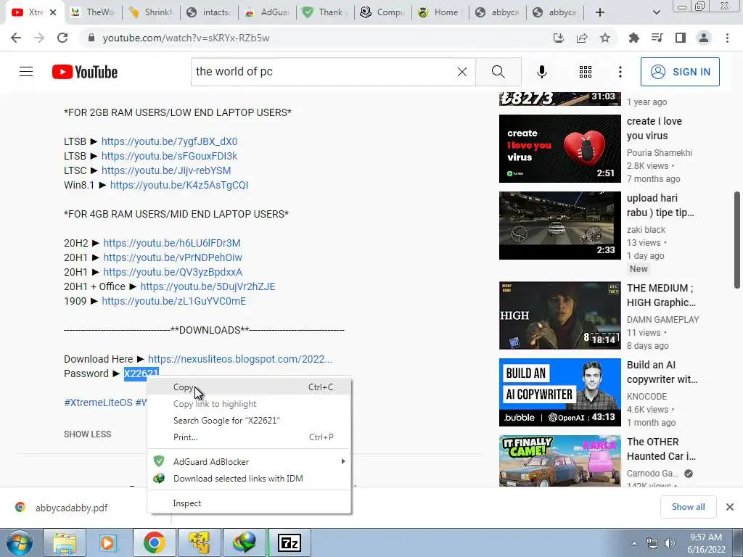Open the youtu.be/7ygfJBX_dX0 LTSB link

point(169,141)
